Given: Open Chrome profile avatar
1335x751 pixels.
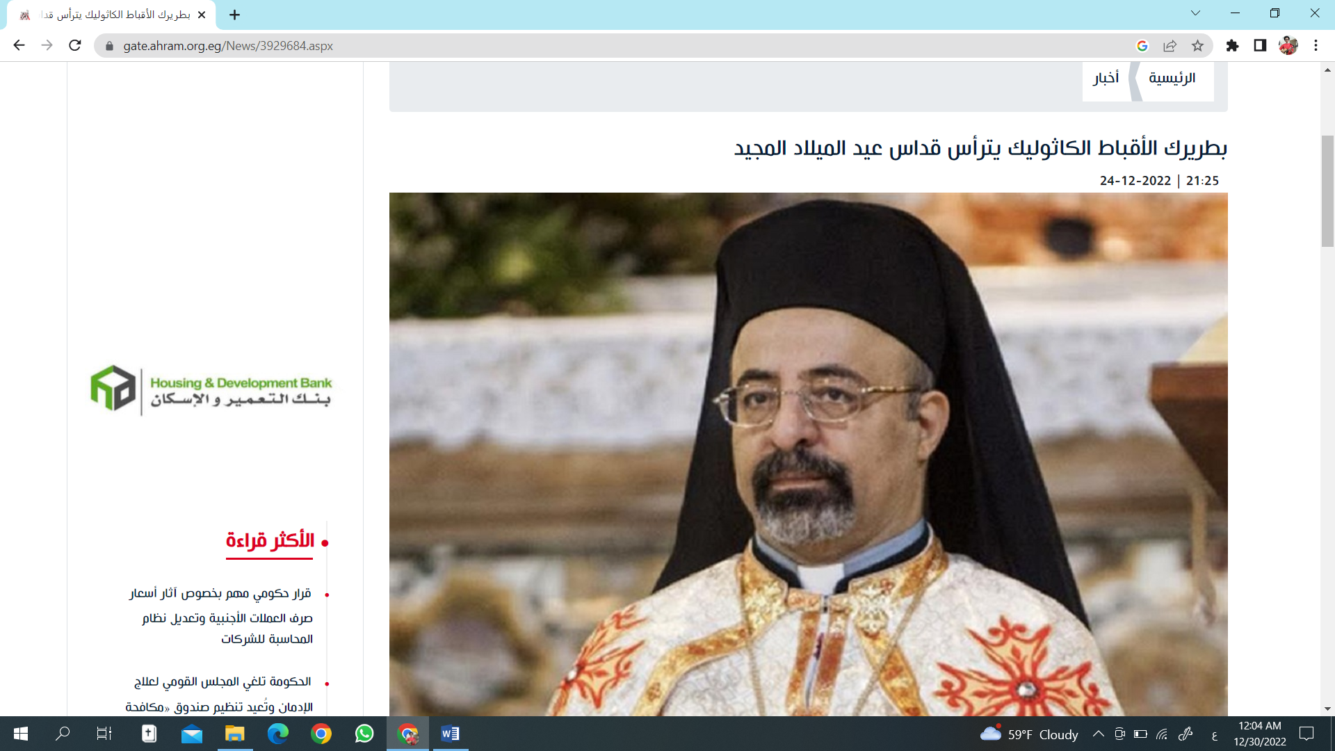Looking at the screenshot, I should coord(1288,46).
